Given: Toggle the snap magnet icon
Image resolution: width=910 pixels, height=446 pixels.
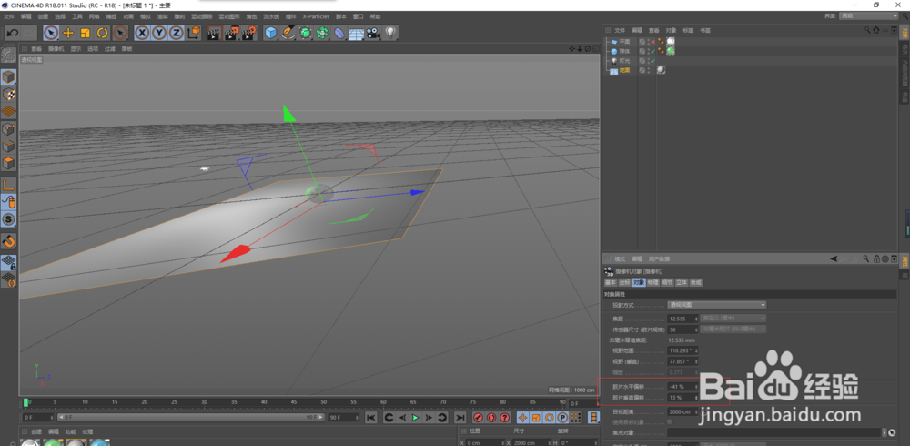Looking at the screenshot, I should [x=9, y=240].
